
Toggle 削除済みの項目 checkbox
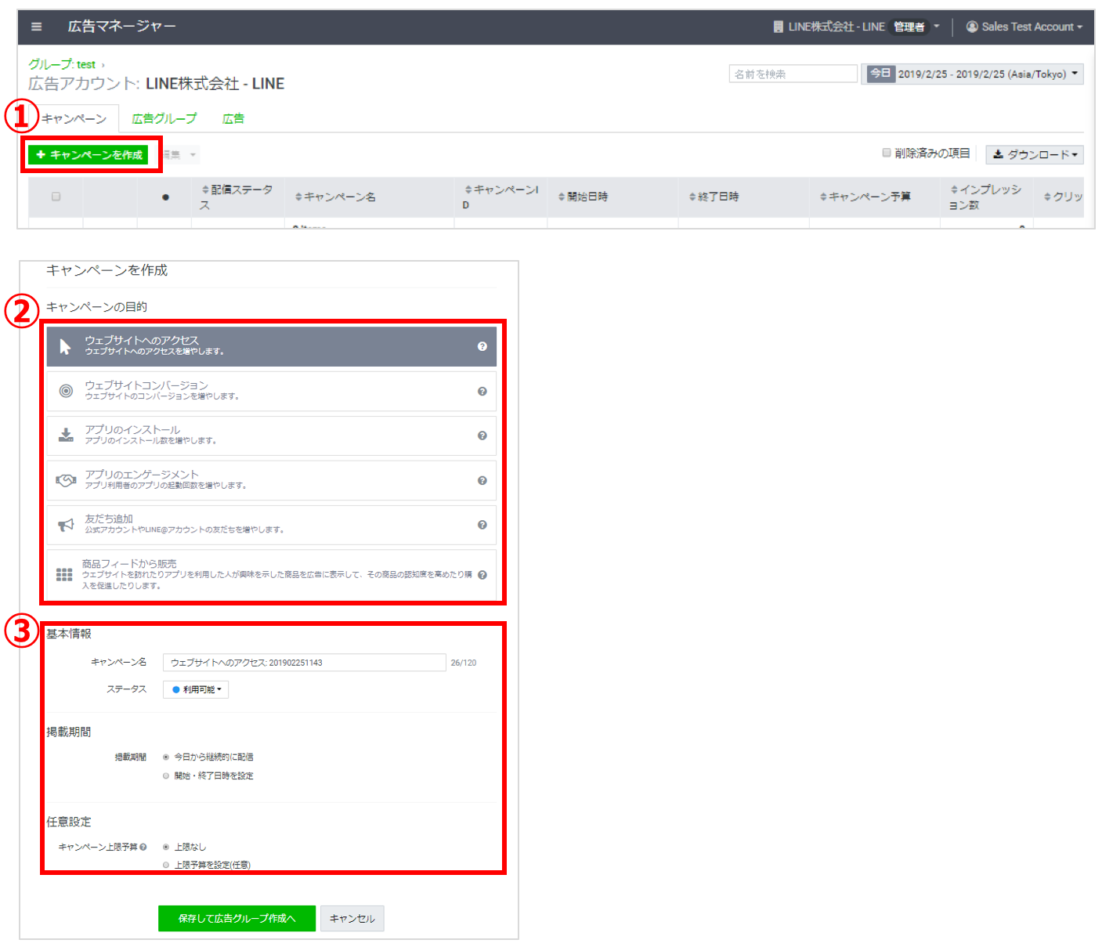coord(887,153)
